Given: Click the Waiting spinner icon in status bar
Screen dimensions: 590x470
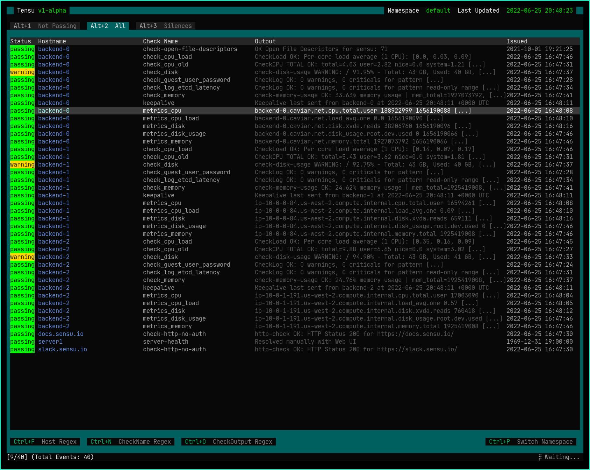Looking at the screenshot, I should 540,457.
